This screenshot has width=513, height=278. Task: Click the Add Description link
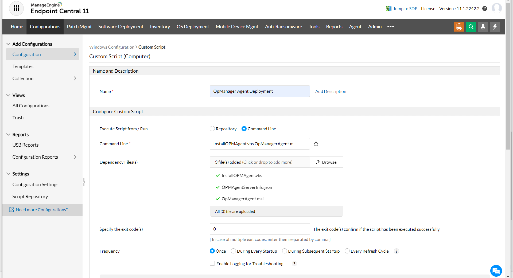coord(331,91)
